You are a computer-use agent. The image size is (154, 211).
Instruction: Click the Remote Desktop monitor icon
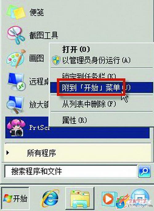(x=16, y=82)
